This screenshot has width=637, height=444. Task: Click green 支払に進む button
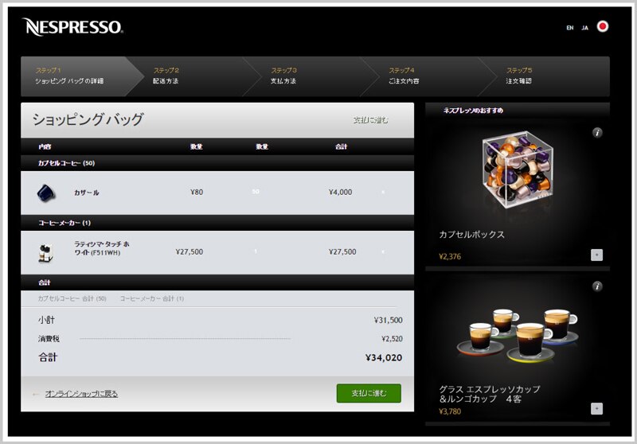[x=369, y=393]
